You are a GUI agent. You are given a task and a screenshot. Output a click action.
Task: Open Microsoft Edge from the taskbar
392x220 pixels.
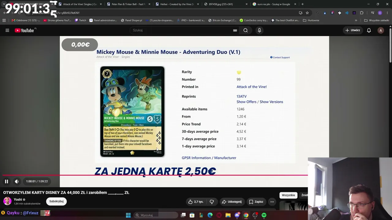(210, 215)
